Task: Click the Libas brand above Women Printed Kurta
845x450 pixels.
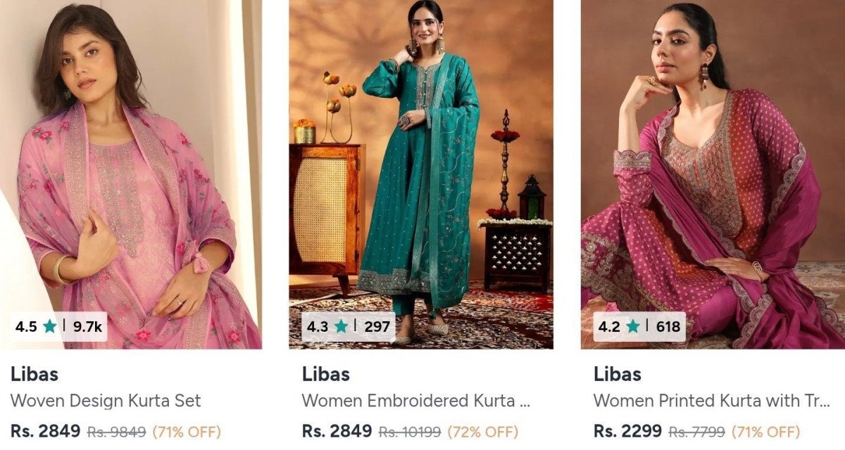Action: [618, 374]
